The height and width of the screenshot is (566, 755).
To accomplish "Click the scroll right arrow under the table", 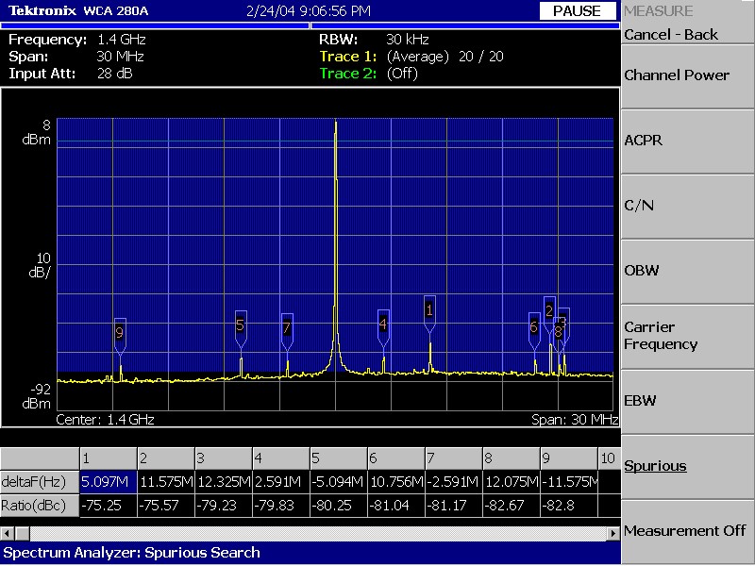I will click(612, 534).
